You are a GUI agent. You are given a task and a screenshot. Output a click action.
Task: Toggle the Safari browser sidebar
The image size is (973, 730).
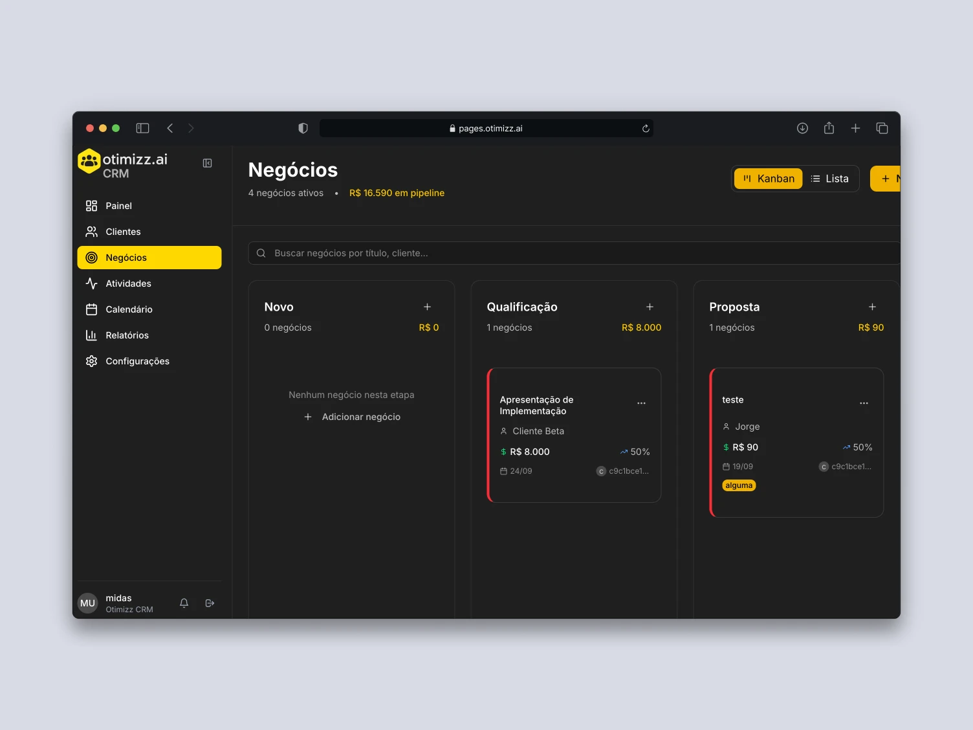tap(142, 128)
